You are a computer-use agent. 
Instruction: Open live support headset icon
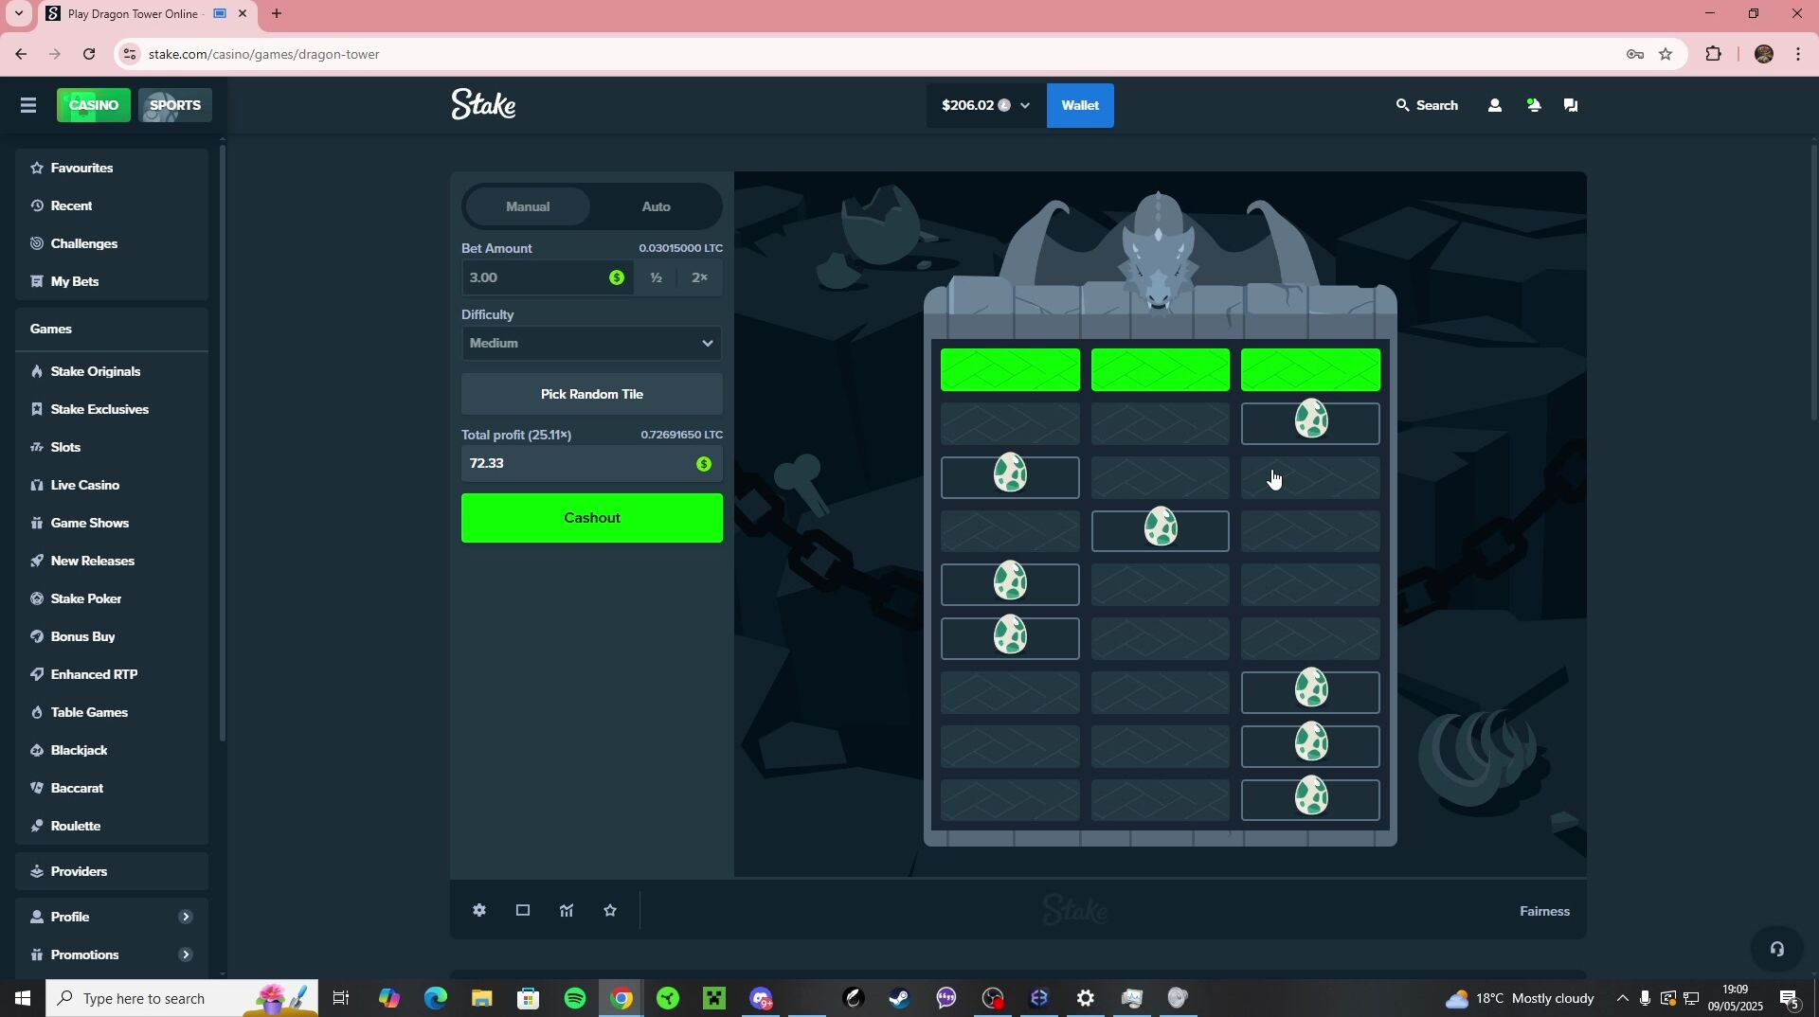point(1777,949)
